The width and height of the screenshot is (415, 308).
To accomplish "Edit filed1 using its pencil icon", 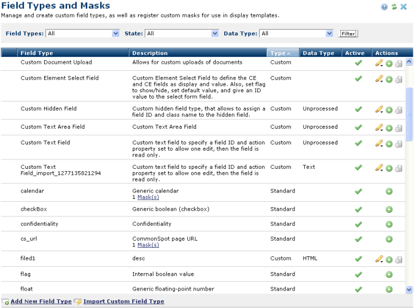I will (x=379, y=259).
